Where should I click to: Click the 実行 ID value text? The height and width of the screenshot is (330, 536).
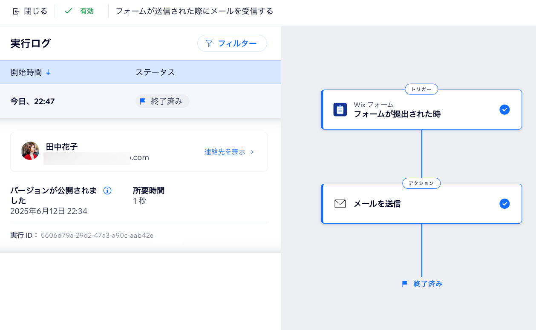click(x=97, y=235)
